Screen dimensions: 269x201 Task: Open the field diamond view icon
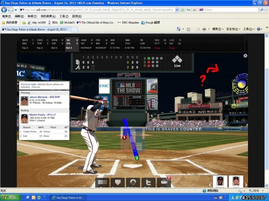click(133, 183)
